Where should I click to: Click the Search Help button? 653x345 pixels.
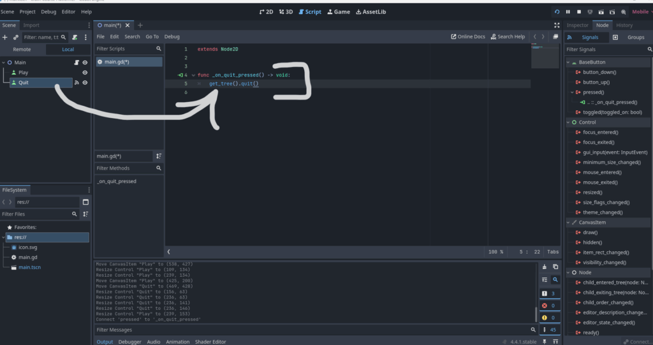[x=508, y=37]
